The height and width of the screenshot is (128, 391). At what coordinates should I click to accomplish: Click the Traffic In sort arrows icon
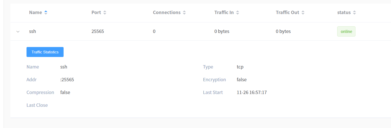[237, 13]
